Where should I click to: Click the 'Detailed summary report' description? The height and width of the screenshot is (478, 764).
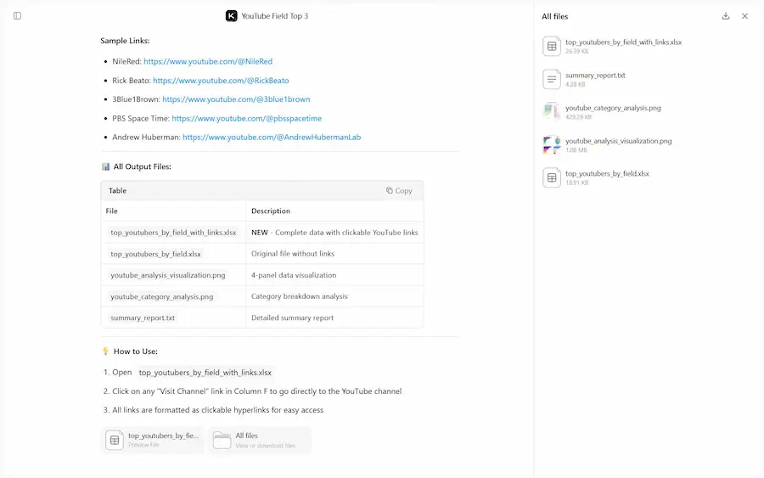click(x=292, y=318)
